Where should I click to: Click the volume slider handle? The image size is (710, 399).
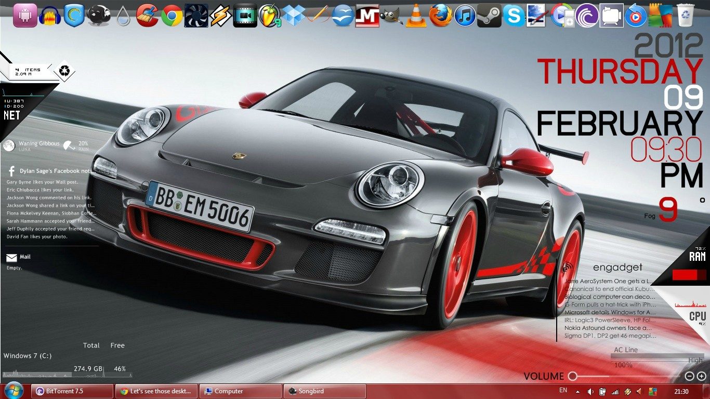coord(572,376)
